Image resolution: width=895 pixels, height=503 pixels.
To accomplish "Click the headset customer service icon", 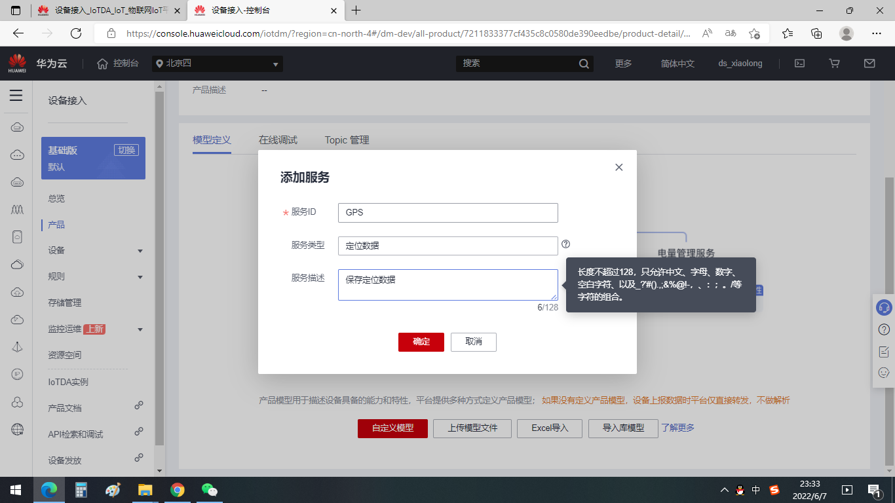I will (884, 307).
